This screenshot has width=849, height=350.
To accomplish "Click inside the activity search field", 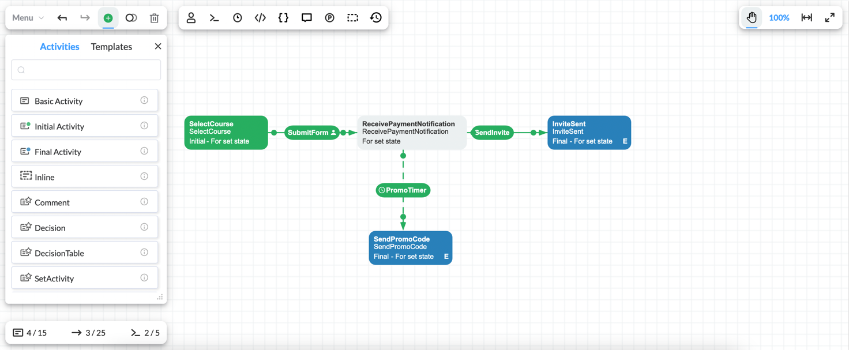I will pos(85,69).
